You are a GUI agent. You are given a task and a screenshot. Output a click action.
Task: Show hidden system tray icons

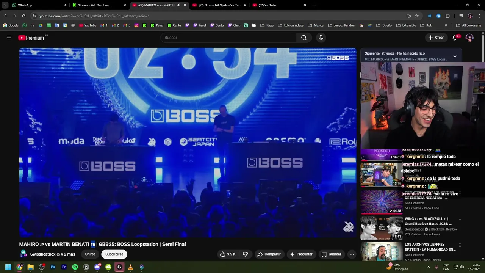pos(429,267)
